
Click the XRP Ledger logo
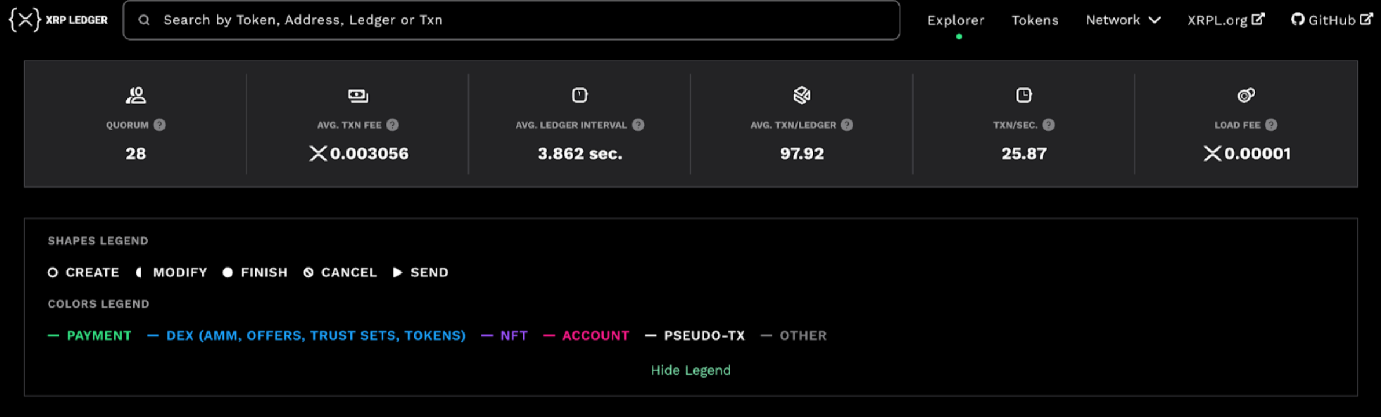(58, 19)
